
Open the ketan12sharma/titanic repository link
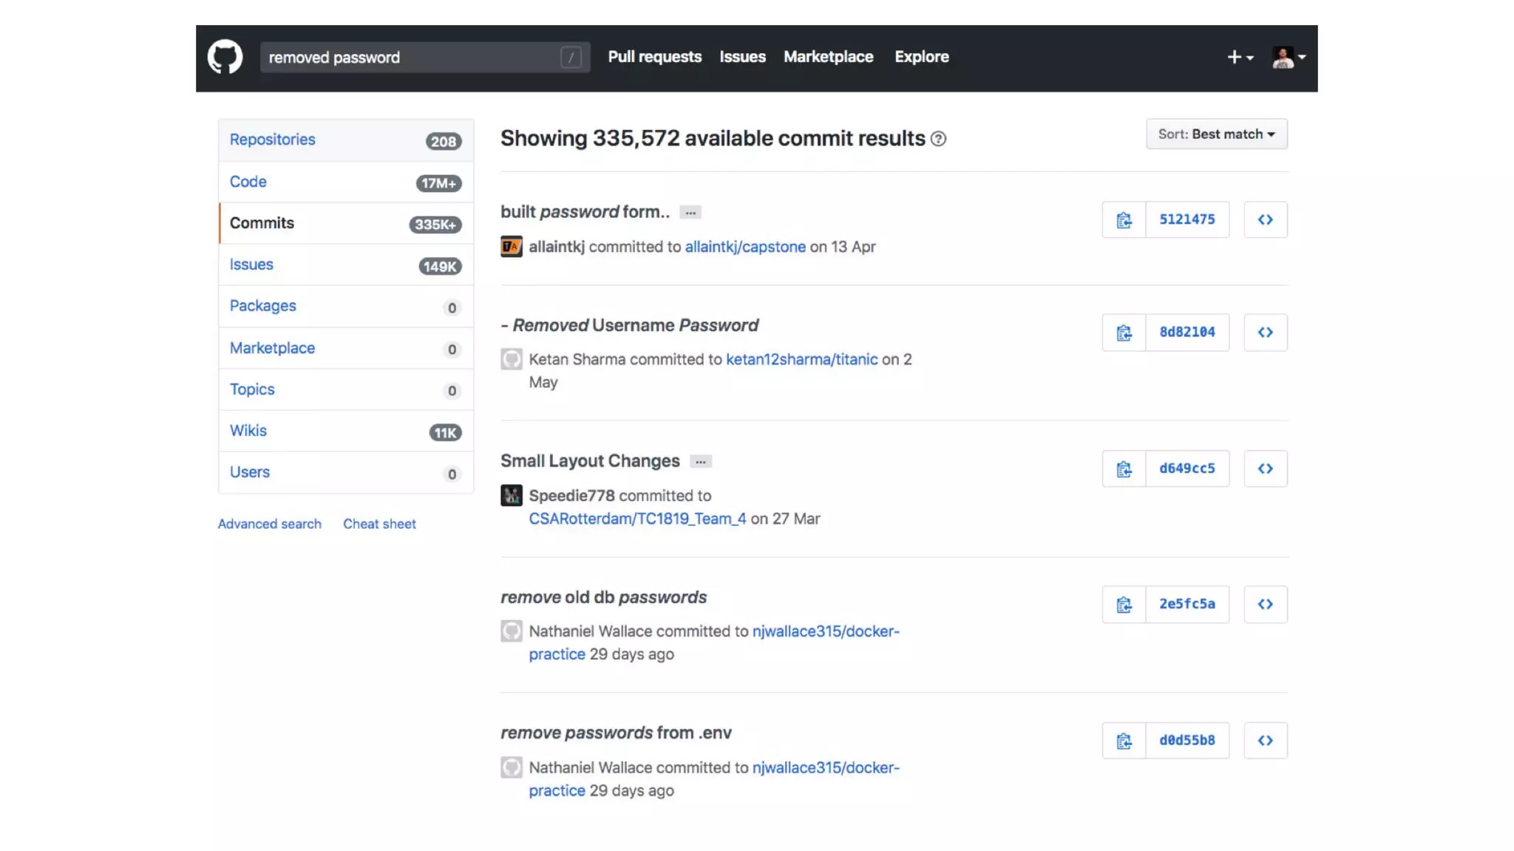click(x=801, y=360)
